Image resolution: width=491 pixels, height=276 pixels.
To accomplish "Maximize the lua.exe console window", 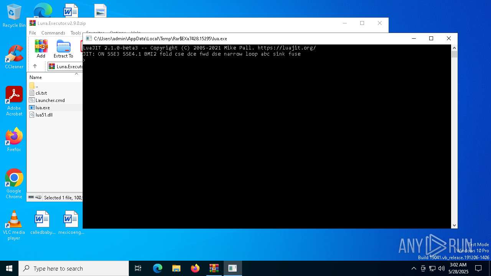I will pos(431,38).
